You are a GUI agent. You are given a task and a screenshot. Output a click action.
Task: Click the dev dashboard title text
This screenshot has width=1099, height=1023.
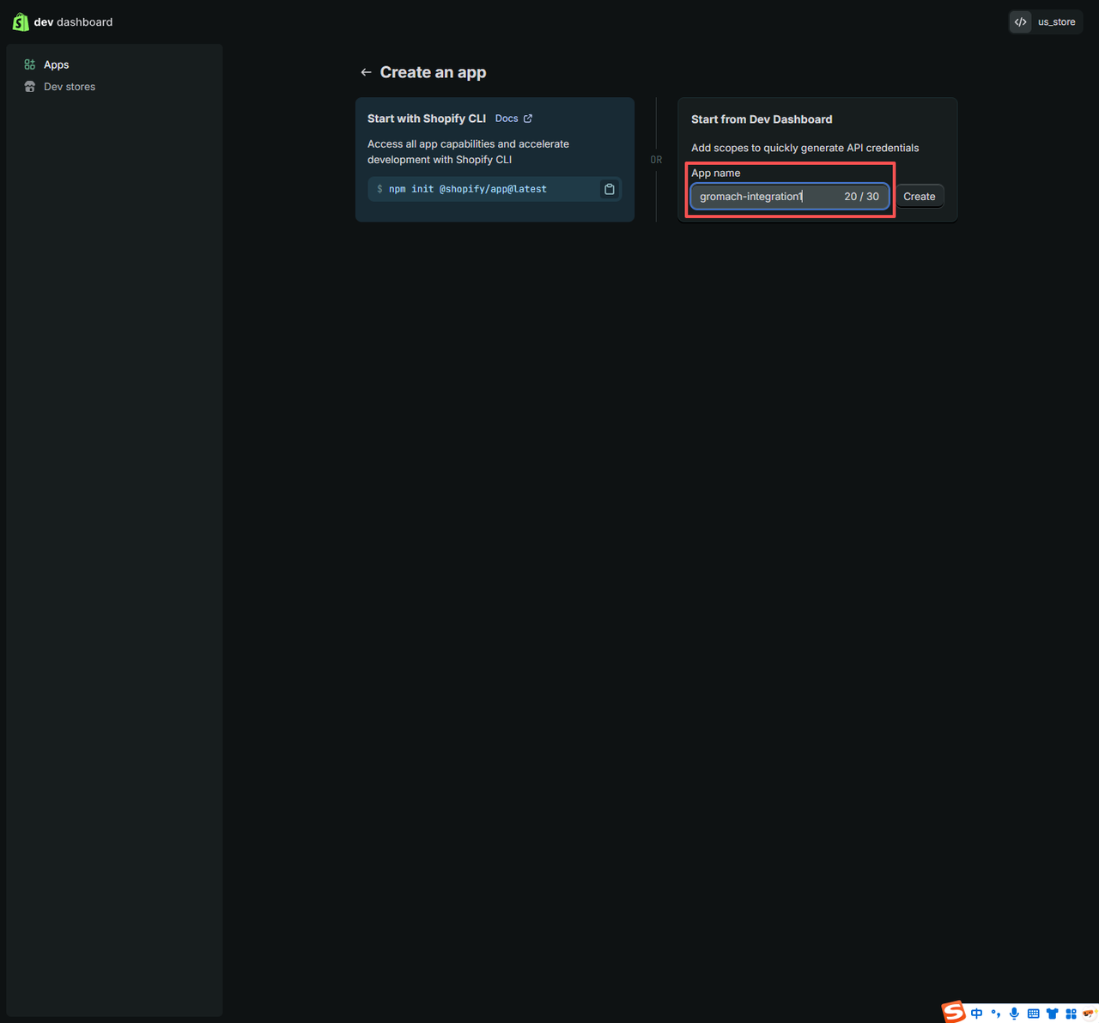73,22
